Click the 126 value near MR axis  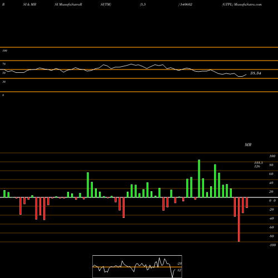click(x=257, y=166)
